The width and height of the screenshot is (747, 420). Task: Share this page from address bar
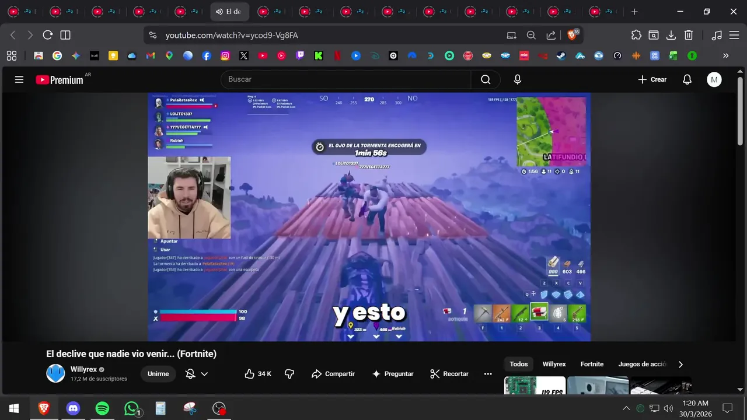(x=551, y=35)
